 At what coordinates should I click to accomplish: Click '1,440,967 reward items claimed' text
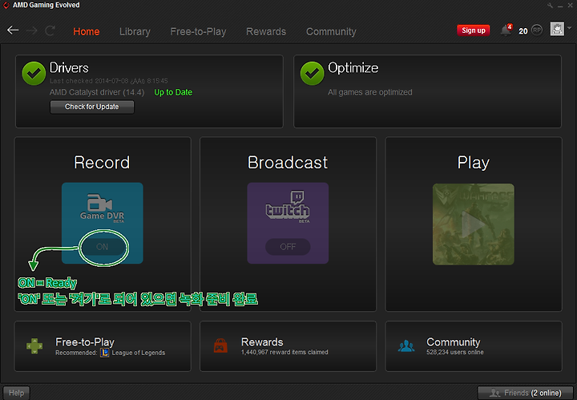pyautogui.click(x=284, y=353)
